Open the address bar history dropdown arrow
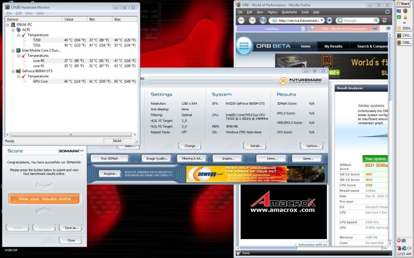The height and width of the screenshot is (258, 414). tap(322, 20)
